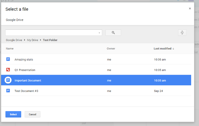
Task: Confirm with the blue Select button
Action: point(13,114)
